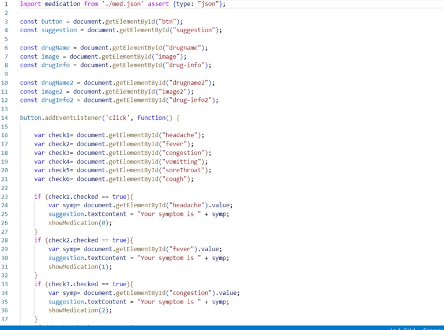
Task: Click the "btn" string on line 3
Action: (167, 21)
